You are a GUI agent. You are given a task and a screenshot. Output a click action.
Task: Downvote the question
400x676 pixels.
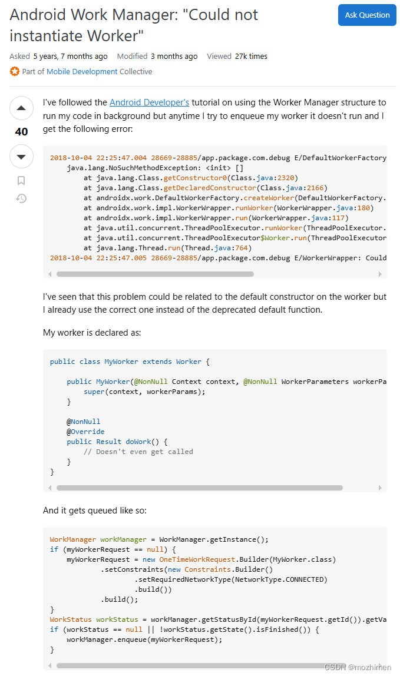pyautogui.click(x=21, y=156)
